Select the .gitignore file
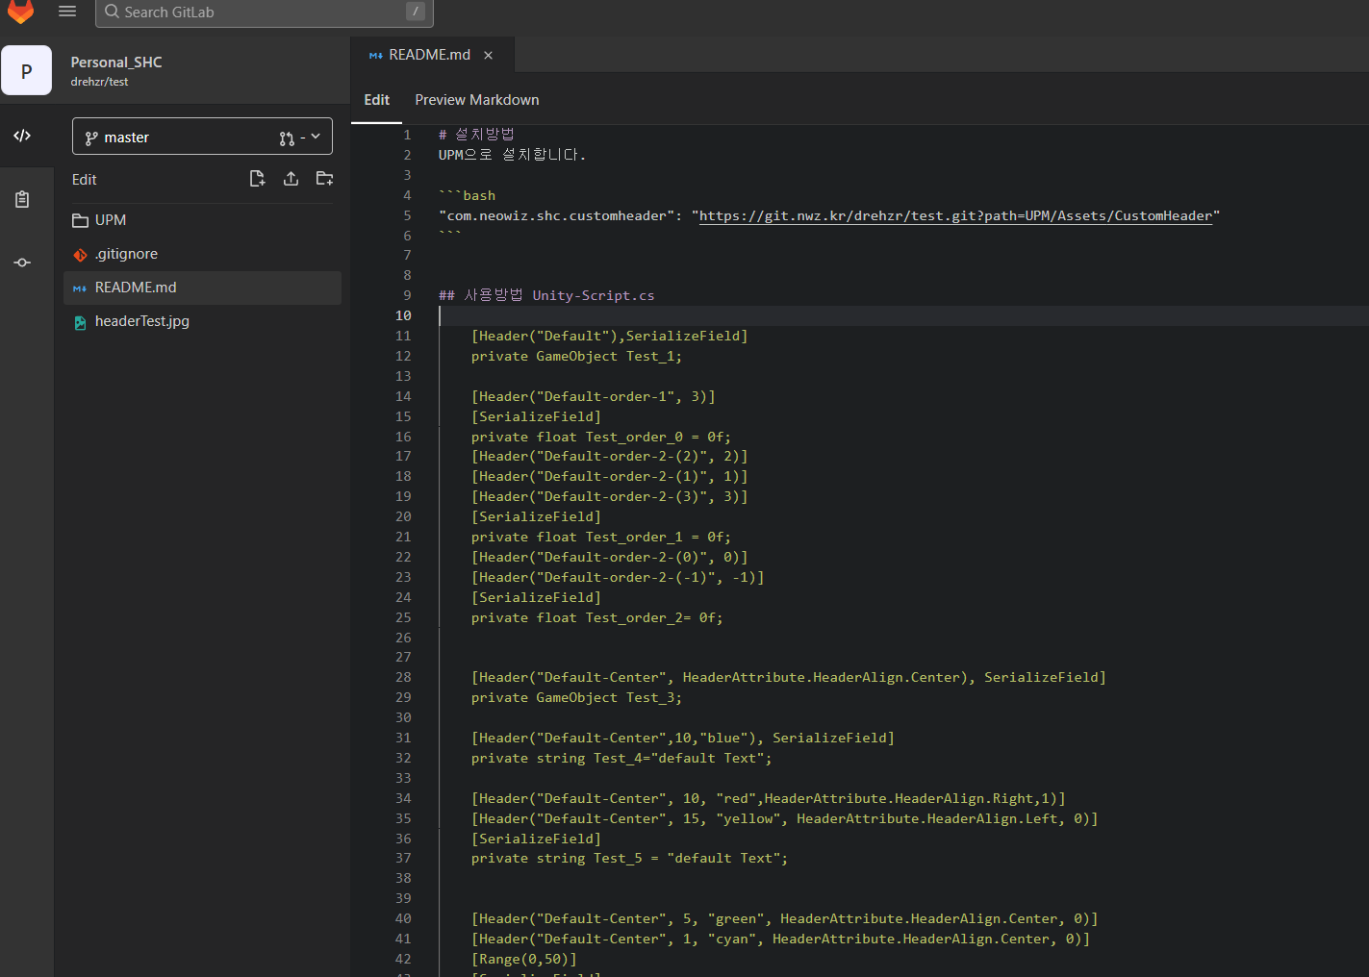This screenshot has height=977, width=1369. (x=124, y=253)
